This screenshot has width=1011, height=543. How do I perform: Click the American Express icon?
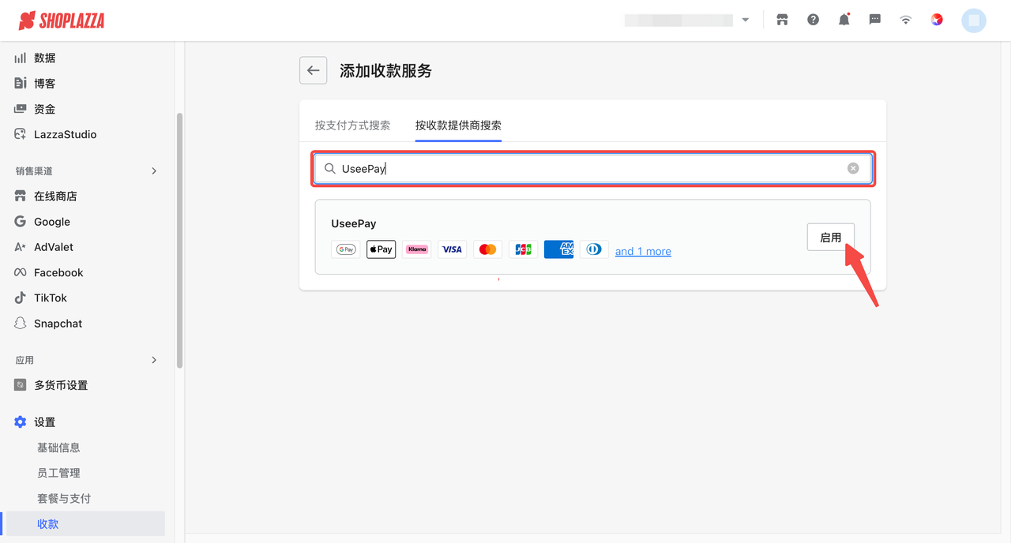tap(558, 249)
